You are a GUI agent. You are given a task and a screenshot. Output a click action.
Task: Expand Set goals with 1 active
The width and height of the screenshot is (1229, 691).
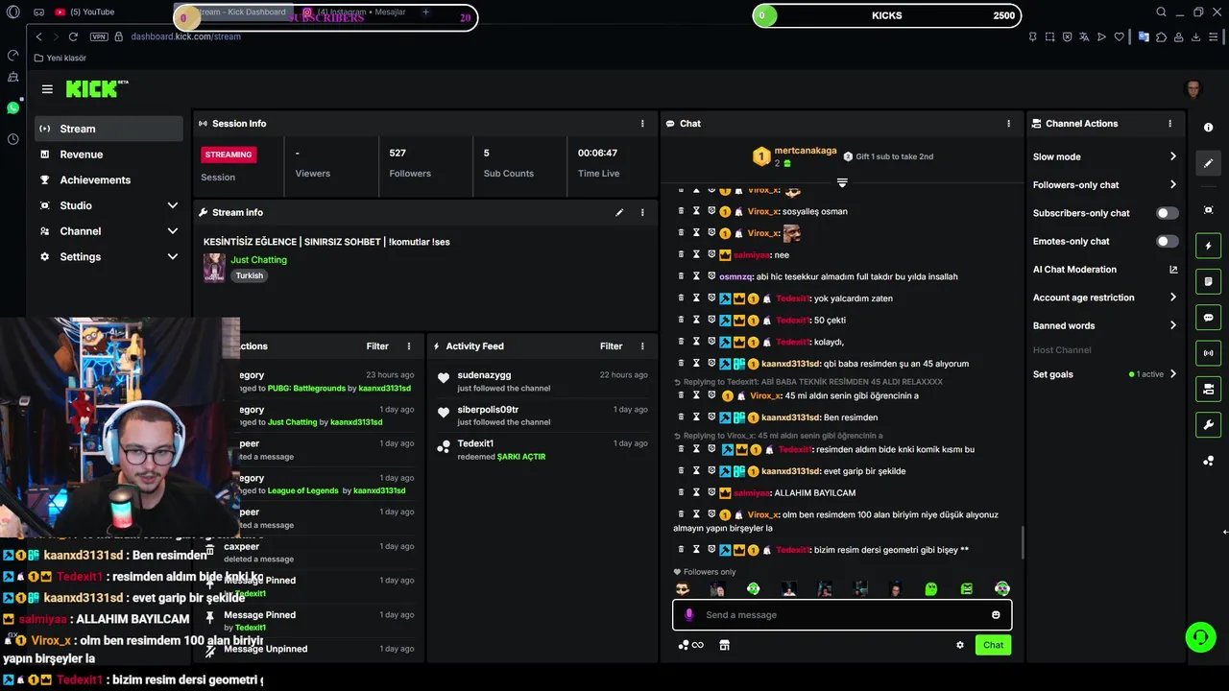pyautogui.click(x=1104, y=374)
